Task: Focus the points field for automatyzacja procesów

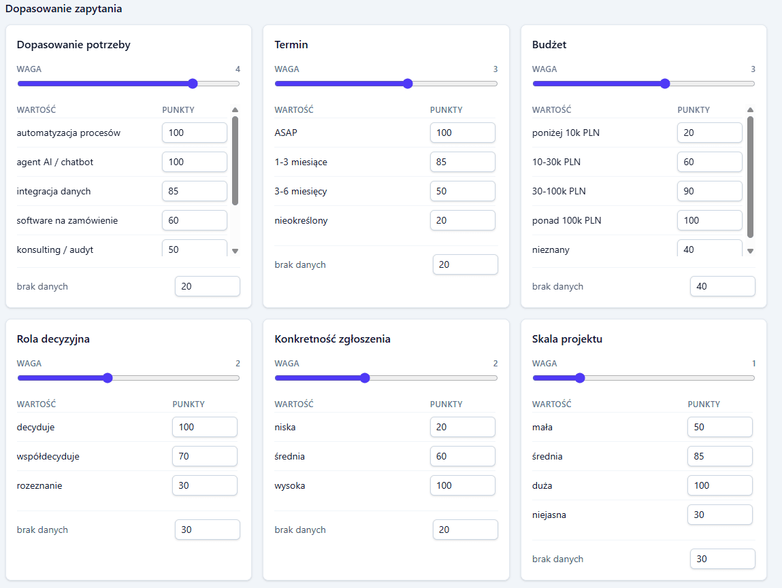Action: 195,133
